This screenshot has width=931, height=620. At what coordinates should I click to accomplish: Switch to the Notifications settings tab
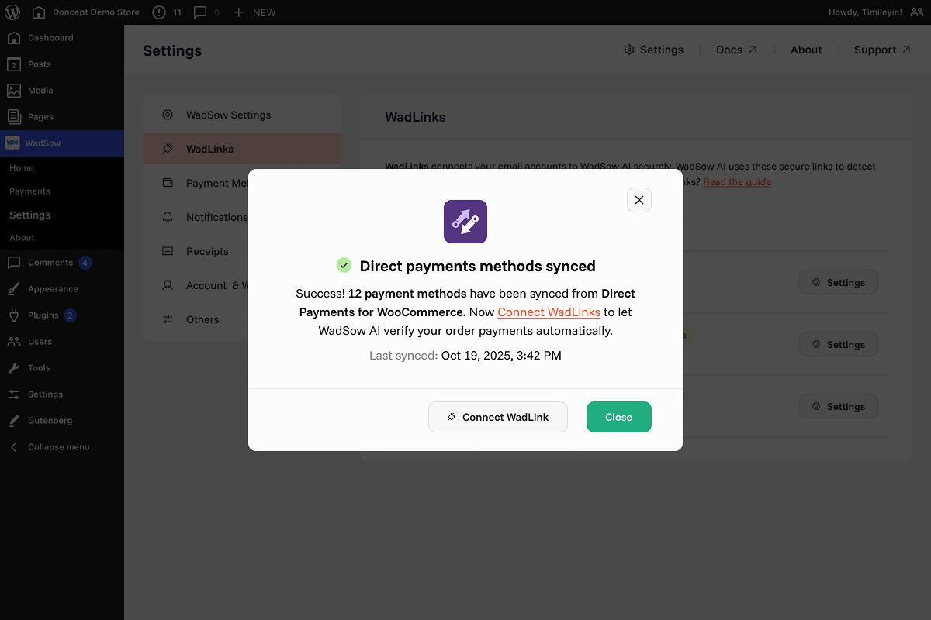pos(216,217)
